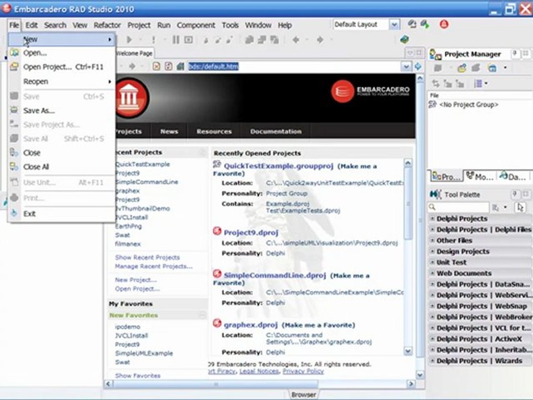Viewport: 533px width, 400px height.
Task: Select No Project Group tree item
Action: (x=469, y=105)
